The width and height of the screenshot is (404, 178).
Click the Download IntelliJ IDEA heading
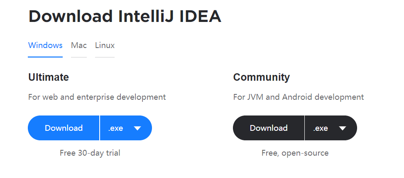[125, 17]
